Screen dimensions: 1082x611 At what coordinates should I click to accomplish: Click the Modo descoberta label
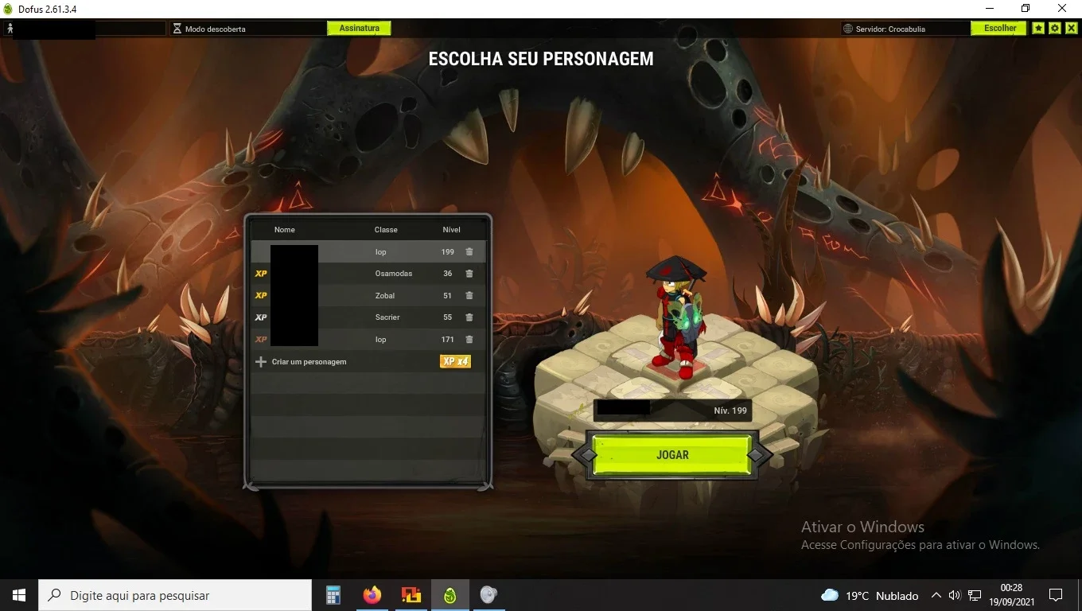point(215,29)
